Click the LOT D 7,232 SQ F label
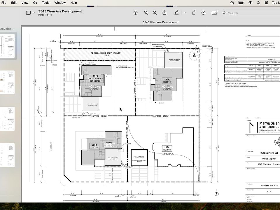This screenshot has height=210, width=280. pyautogui.click(x=167, y=80)
